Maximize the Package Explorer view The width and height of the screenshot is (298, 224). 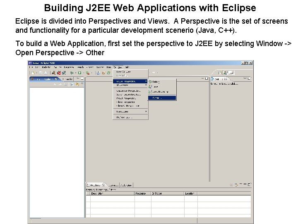(82, 78)
